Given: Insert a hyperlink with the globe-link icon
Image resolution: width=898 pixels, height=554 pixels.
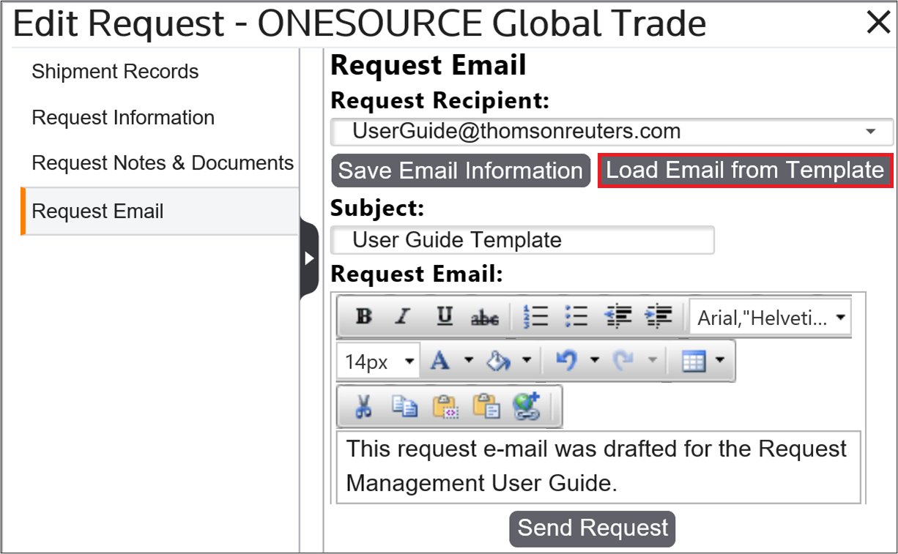Looking at the screenshot, I should pyautogui.click(x=527, y=406).
